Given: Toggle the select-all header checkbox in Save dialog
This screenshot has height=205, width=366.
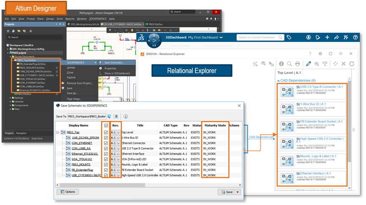Looking at the screenshot, I should pos(106,126).
